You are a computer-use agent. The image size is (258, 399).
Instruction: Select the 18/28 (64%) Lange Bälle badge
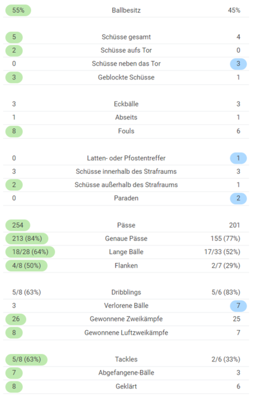coord(30,252)
